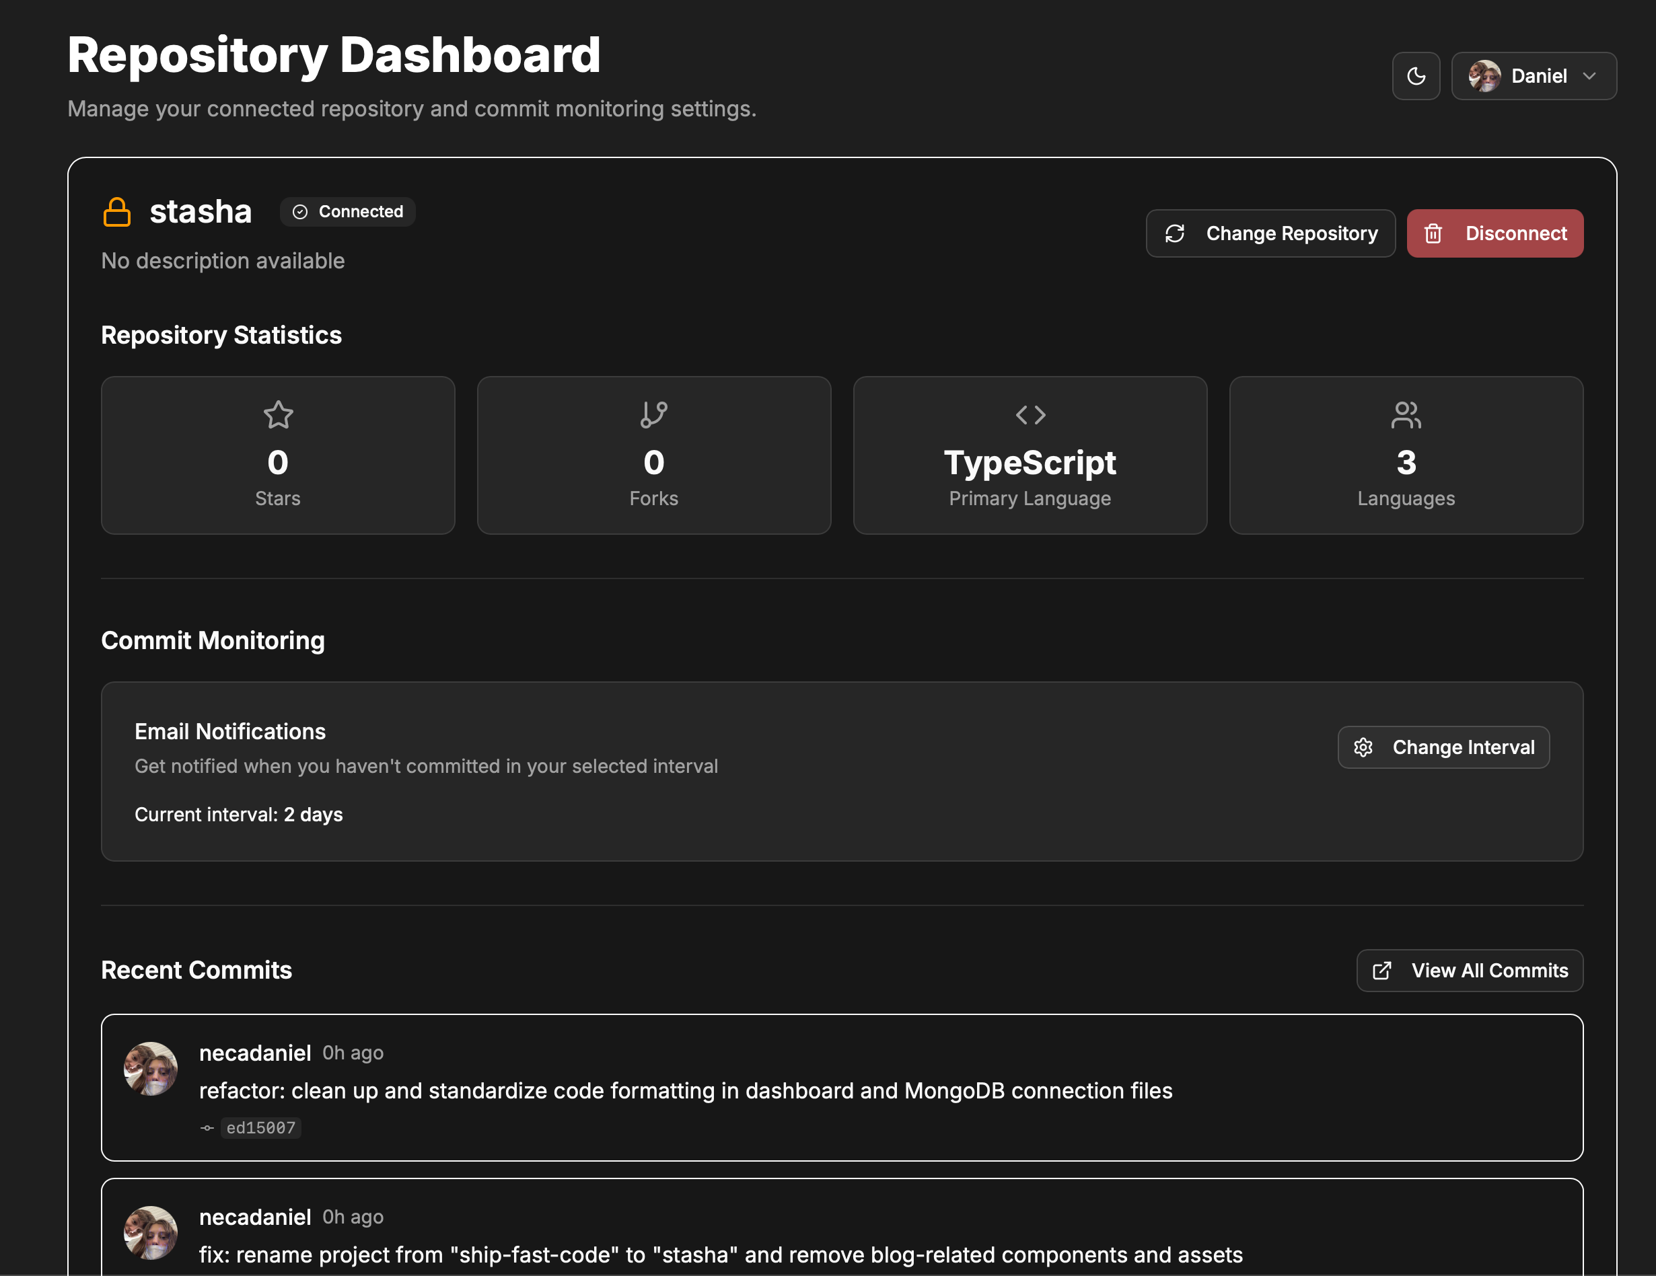This screenshot has width=1656, height=1276.
Task: Click the 'Email Notifications' heading
Action: (x=229, y=732)
